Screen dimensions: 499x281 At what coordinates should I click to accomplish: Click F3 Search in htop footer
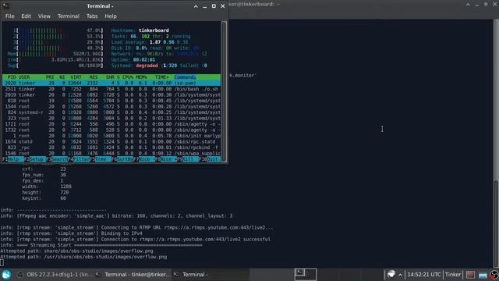tap(57, 159)
